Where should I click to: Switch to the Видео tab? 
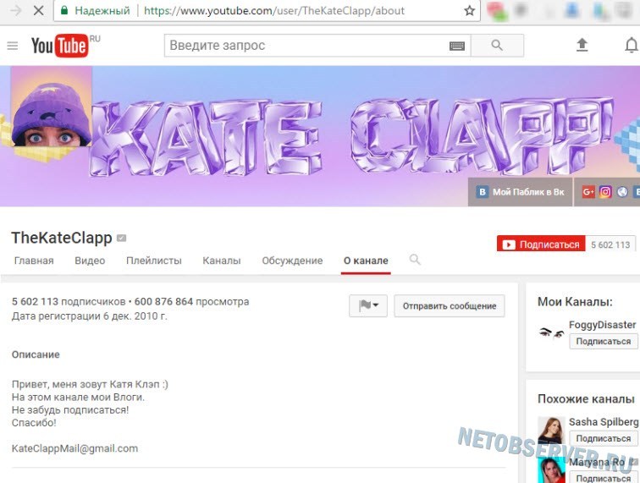(90, 261)
